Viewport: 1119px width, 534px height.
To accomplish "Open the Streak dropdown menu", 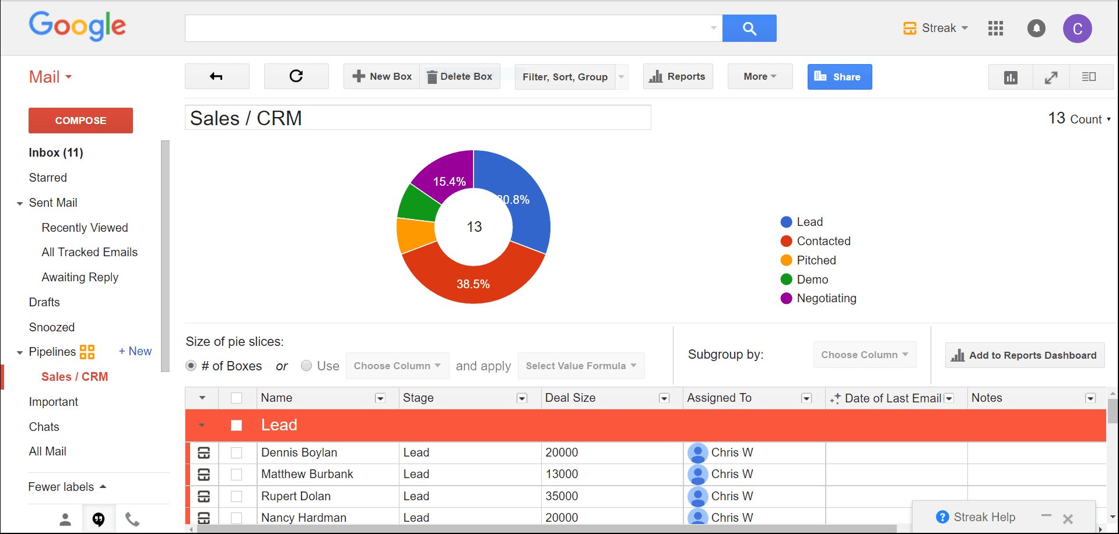I will point(935,28).
